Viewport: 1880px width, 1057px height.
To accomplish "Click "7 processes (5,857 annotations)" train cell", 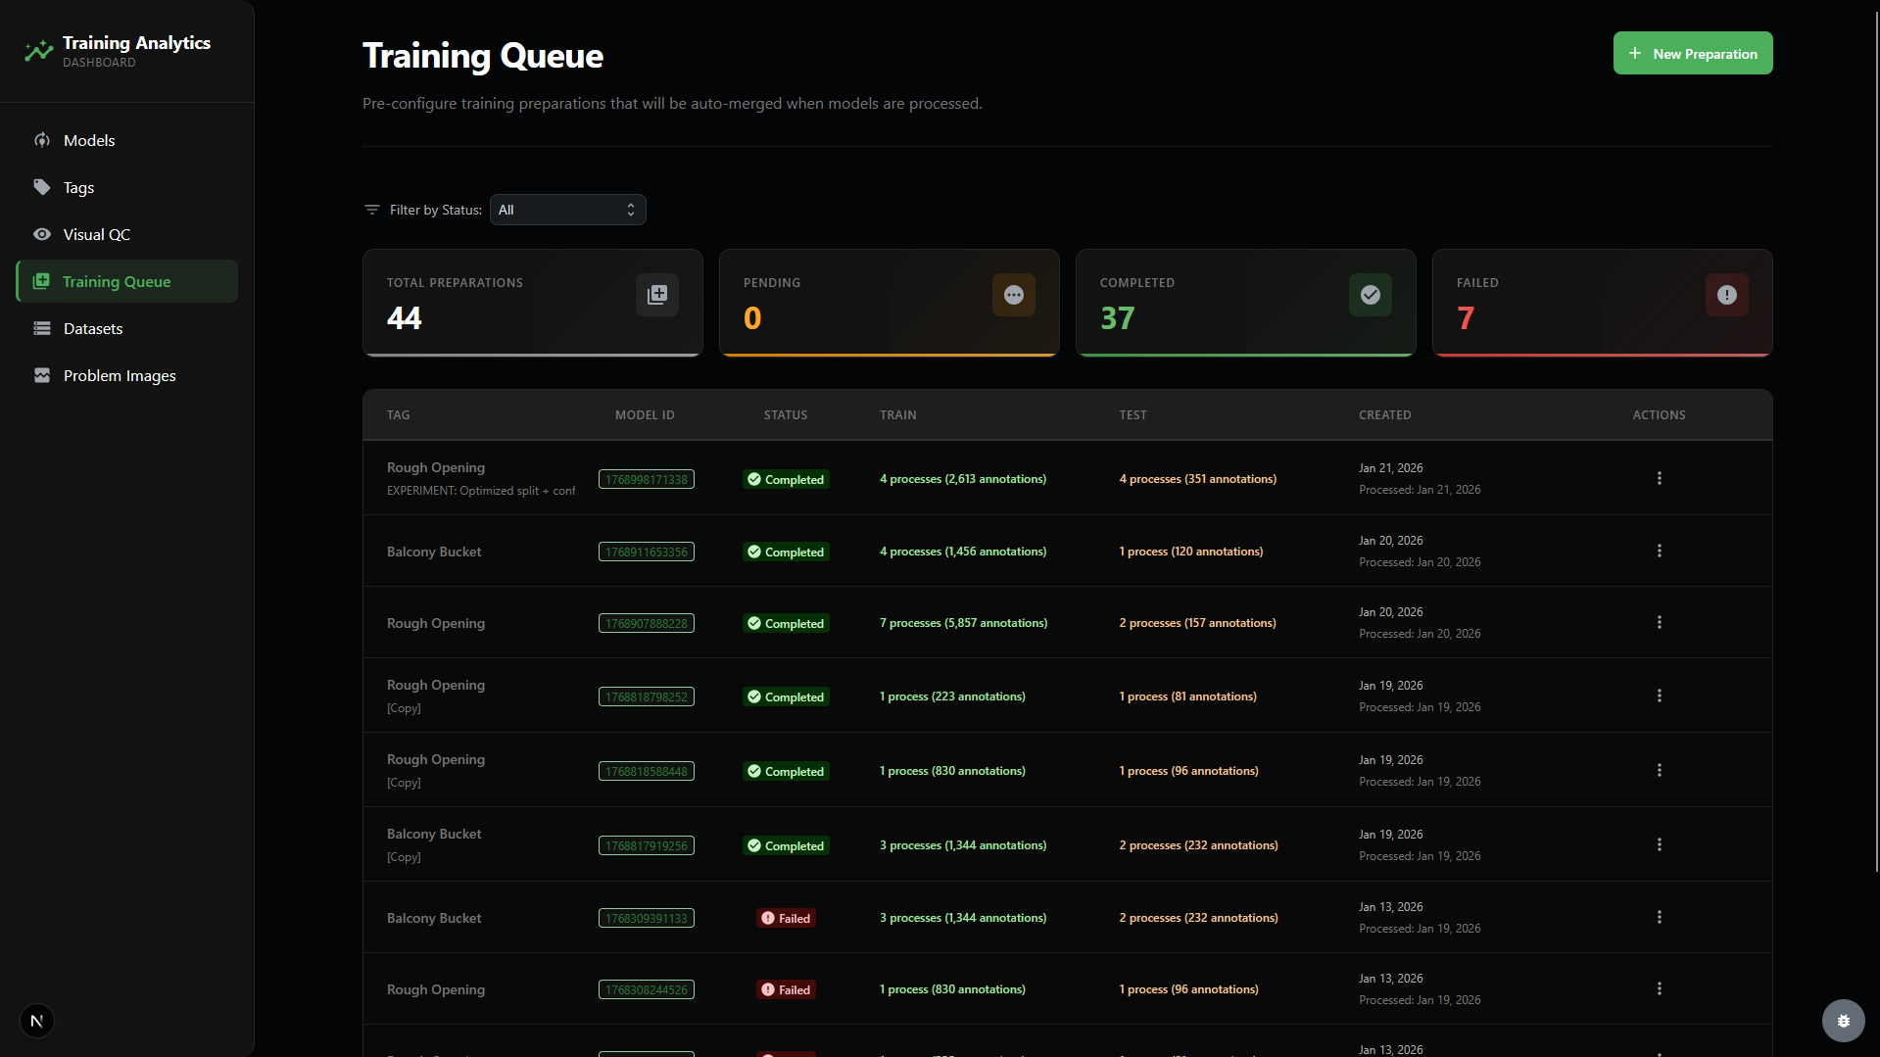I will 964,623.
